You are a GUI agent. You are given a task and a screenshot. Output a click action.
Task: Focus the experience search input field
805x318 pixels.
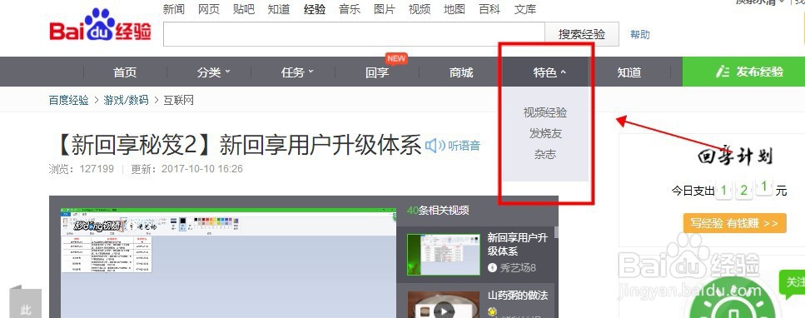click(x=354, y=34)
